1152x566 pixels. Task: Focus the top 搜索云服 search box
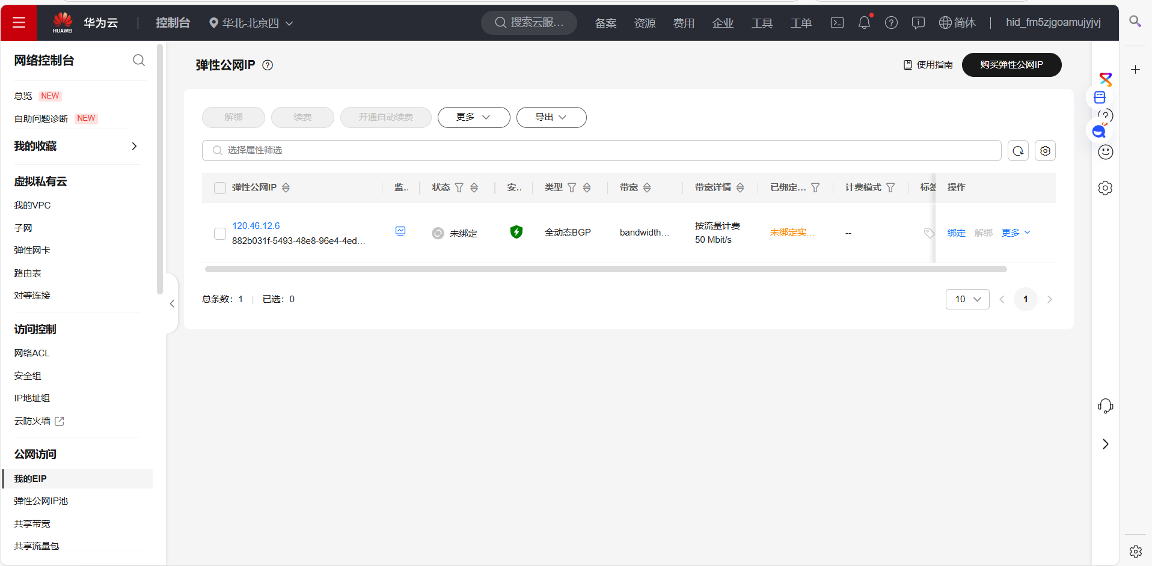[x=529, y=23]
